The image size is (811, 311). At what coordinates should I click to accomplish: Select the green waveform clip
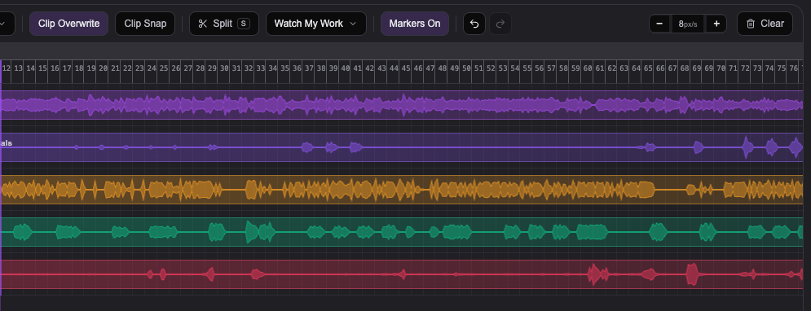click(x=402, y=232)
